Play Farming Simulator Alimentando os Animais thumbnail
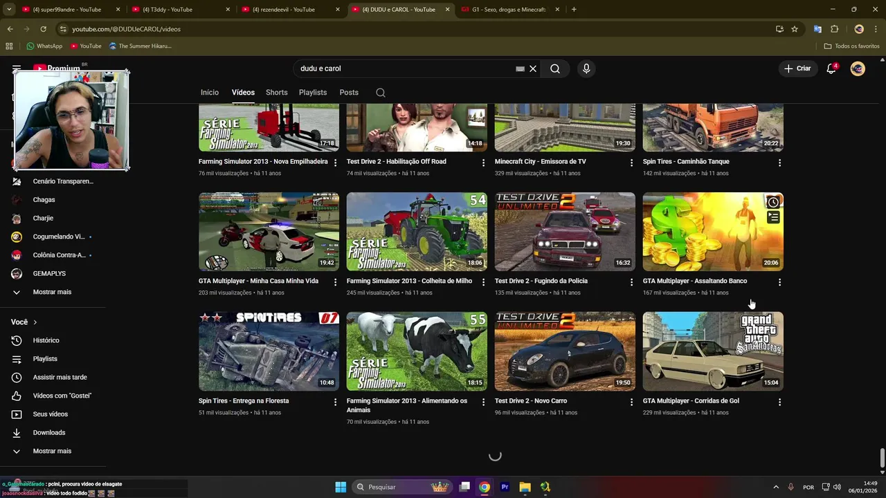This screenshot has width=886, height=498. click(417, 351)
